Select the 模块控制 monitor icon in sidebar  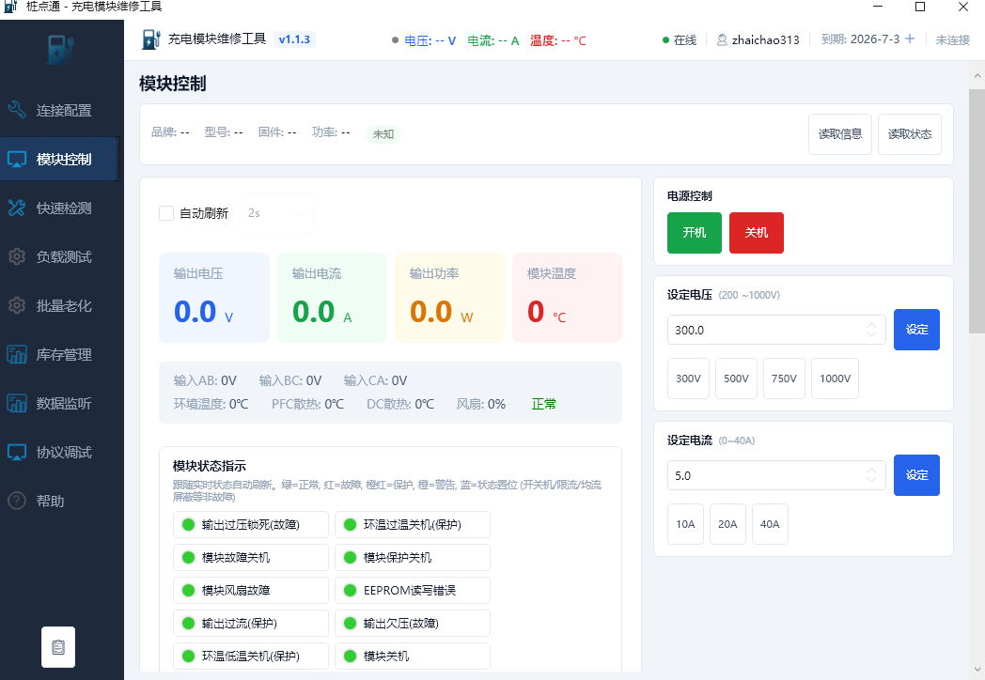tap(17, 159)
